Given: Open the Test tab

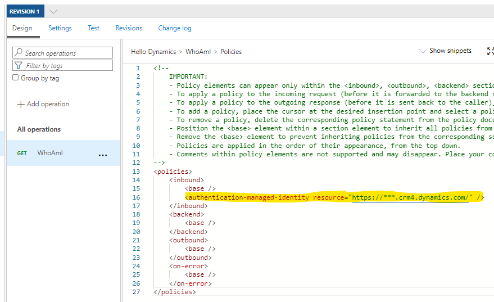Looking at the screenshot, I should [x=93, y=28].
